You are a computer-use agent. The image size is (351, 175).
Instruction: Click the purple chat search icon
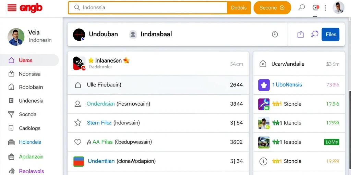point(315,34)
